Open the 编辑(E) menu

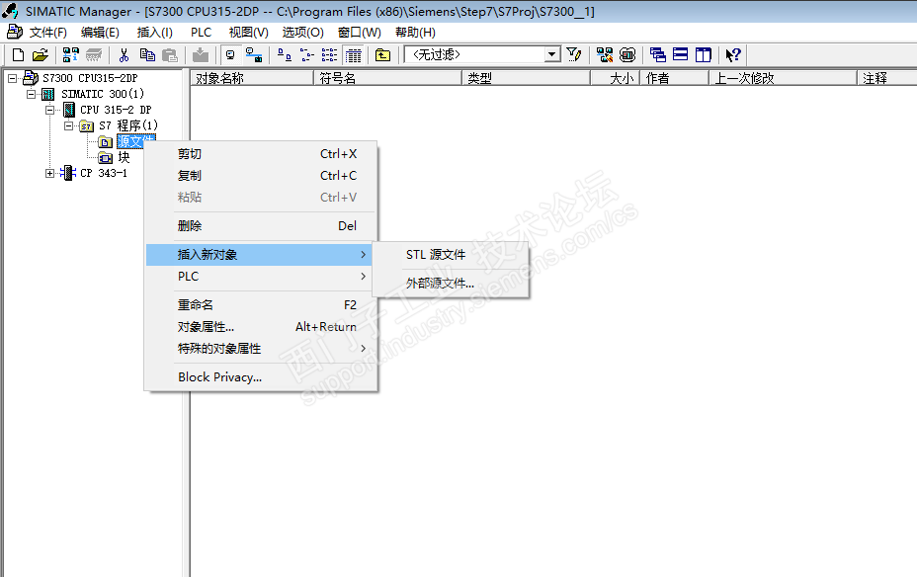click(x=100, y=33)
